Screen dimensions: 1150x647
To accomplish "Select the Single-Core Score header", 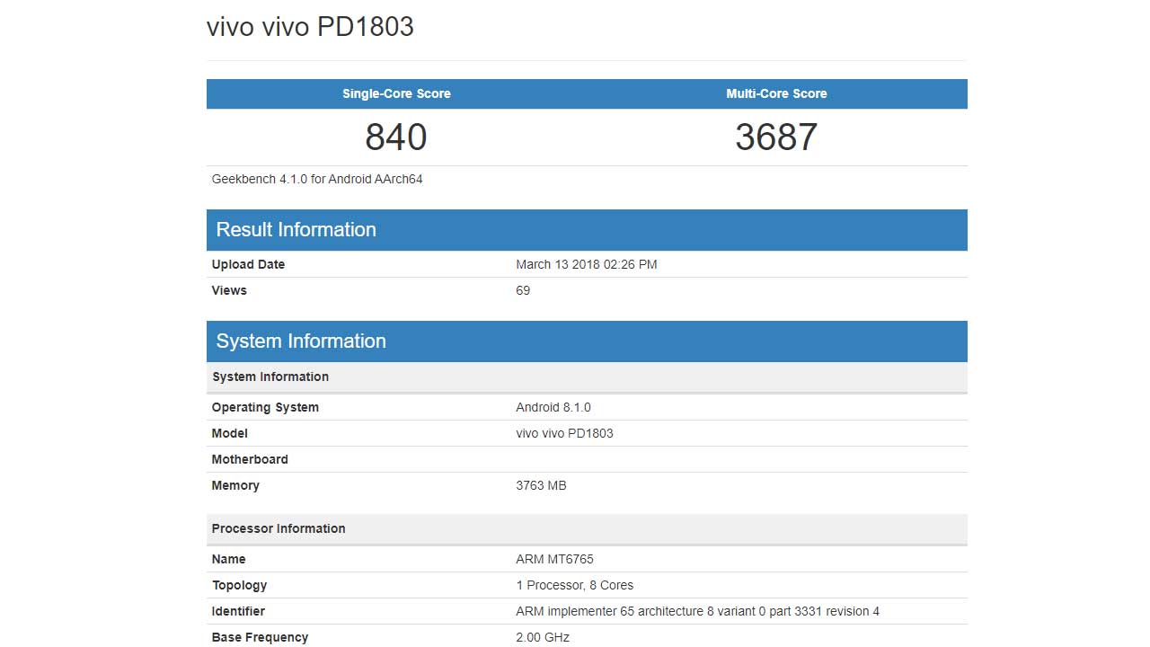I will (396, 93).
